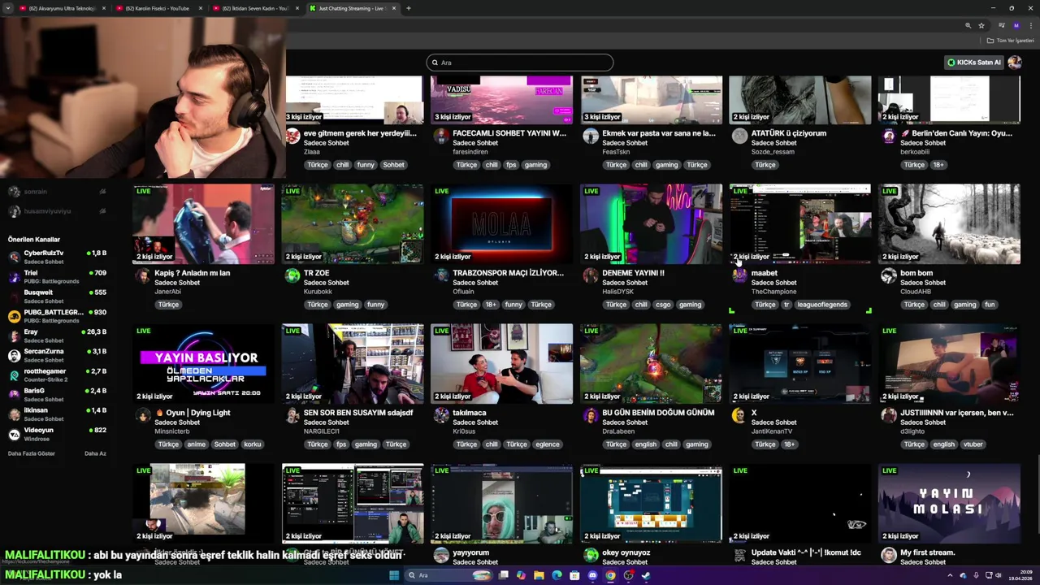1040x585 pixels.
Task: Click the Önerilen Kanallar heading
Action: click(x=34, y=240)
